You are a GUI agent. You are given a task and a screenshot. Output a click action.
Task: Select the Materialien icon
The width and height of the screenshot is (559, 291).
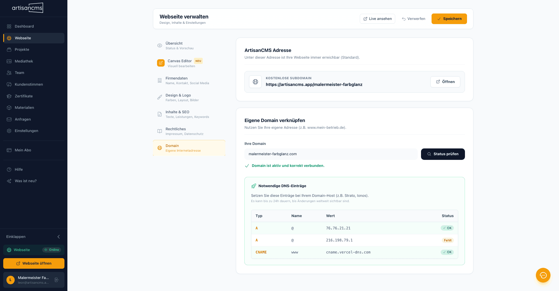[x=9, y=108]
